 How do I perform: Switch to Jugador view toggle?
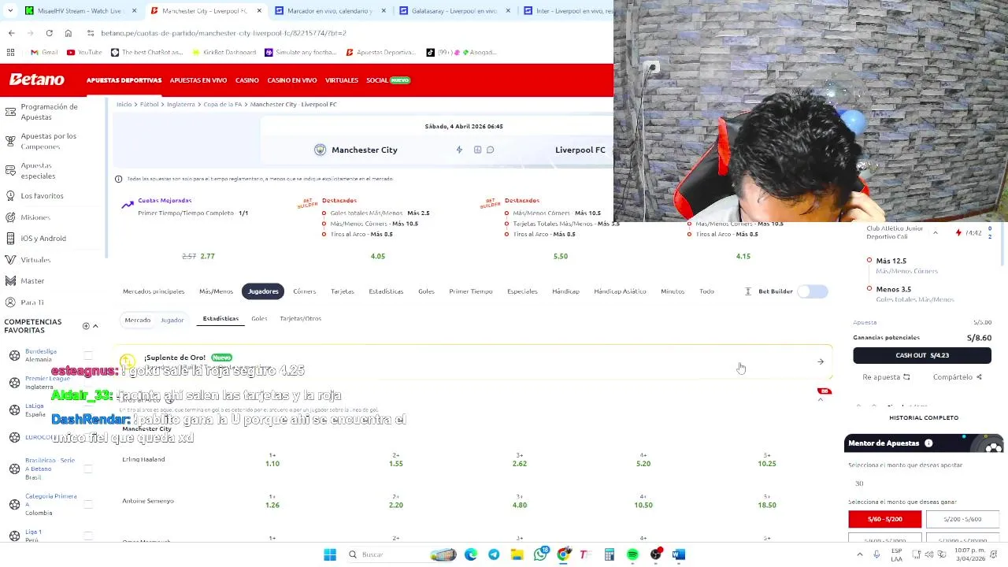(x=172, y=320)
